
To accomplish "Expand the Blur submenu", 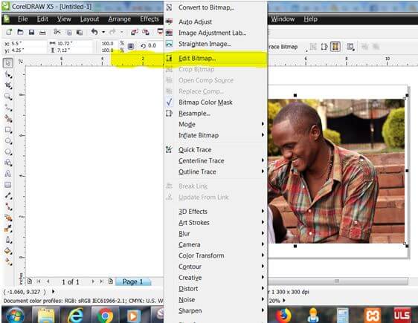I will [x=216, y=233].
